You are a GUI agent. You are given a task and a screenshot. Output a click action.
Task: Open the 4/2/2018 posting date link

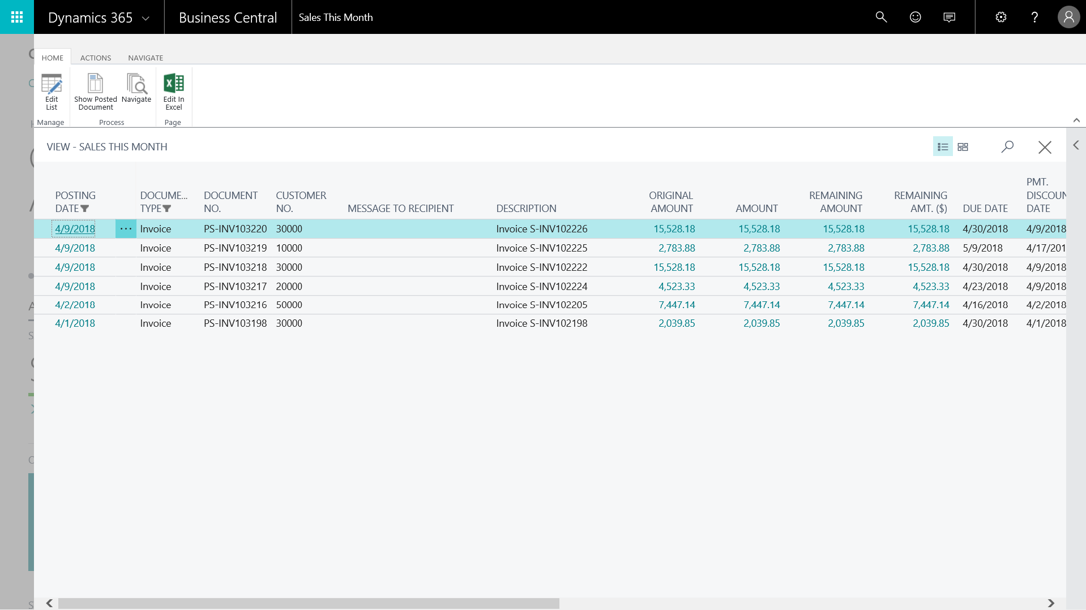point(75,305)
